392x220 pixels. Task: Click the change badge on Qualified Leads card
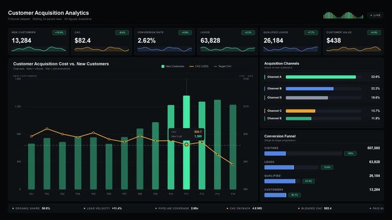311,32
